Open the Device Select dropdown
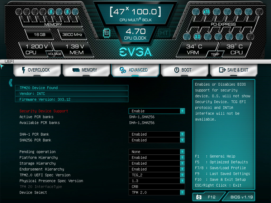 (157, 192)
